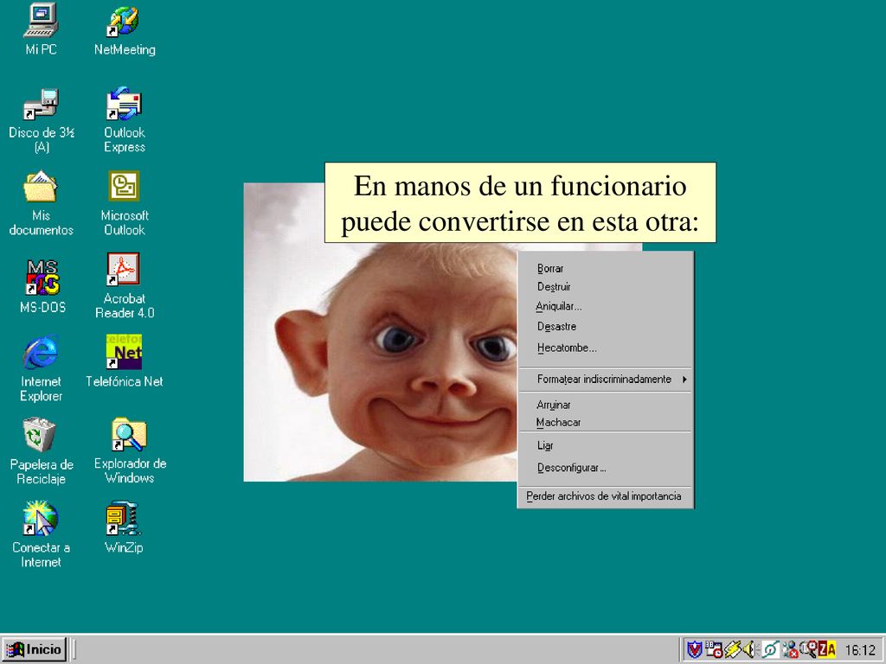Click the McAfee VShield tray icon
Viewport: 886px width, 664px height.
[695, 650]
